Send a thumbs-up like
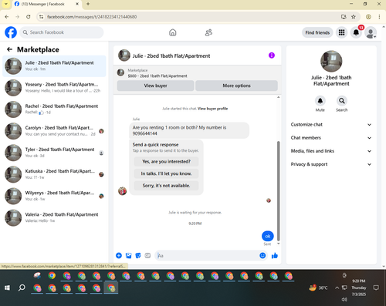The height and width of the screenshot is (306, 386). 275,255
